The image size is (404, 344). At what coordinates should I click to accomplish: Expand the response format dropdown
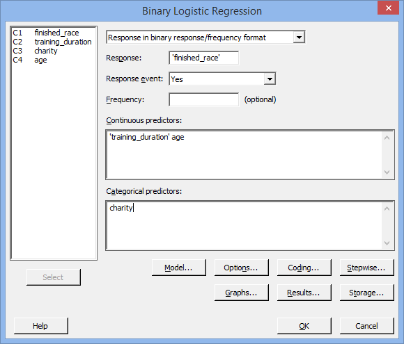pos(299,38)
